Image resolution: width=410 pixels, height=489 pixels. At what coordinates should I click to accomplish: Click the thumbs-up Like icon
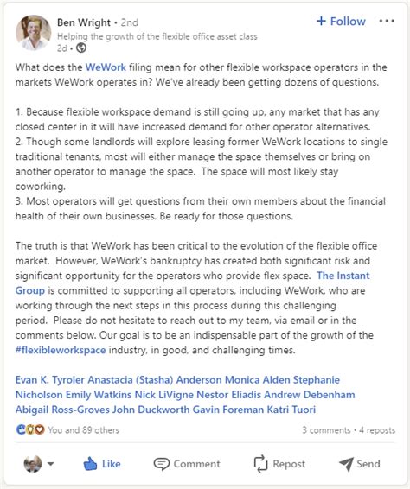90,464
